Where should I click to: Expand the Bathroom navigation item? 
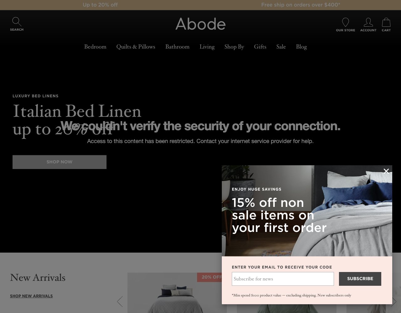pyautogui.click(x=177, y=47)
